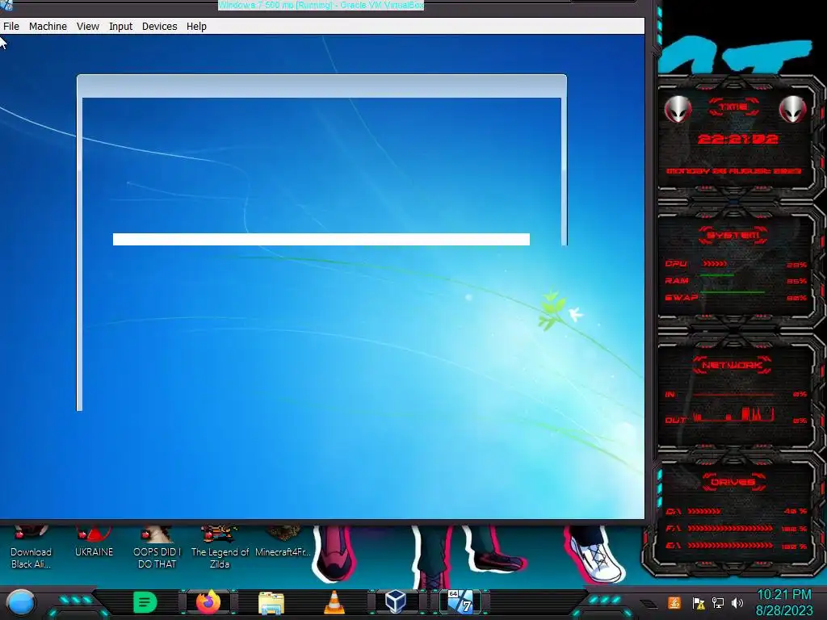Image resolution: width=827 pixels, height=620 pixels.
Task: Click the right alien head in Time widget
Action: point(793,109)
